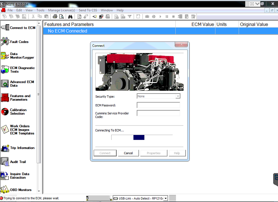278x202 pixels.
Task: Open the Window menu
Action: point(107,10)
